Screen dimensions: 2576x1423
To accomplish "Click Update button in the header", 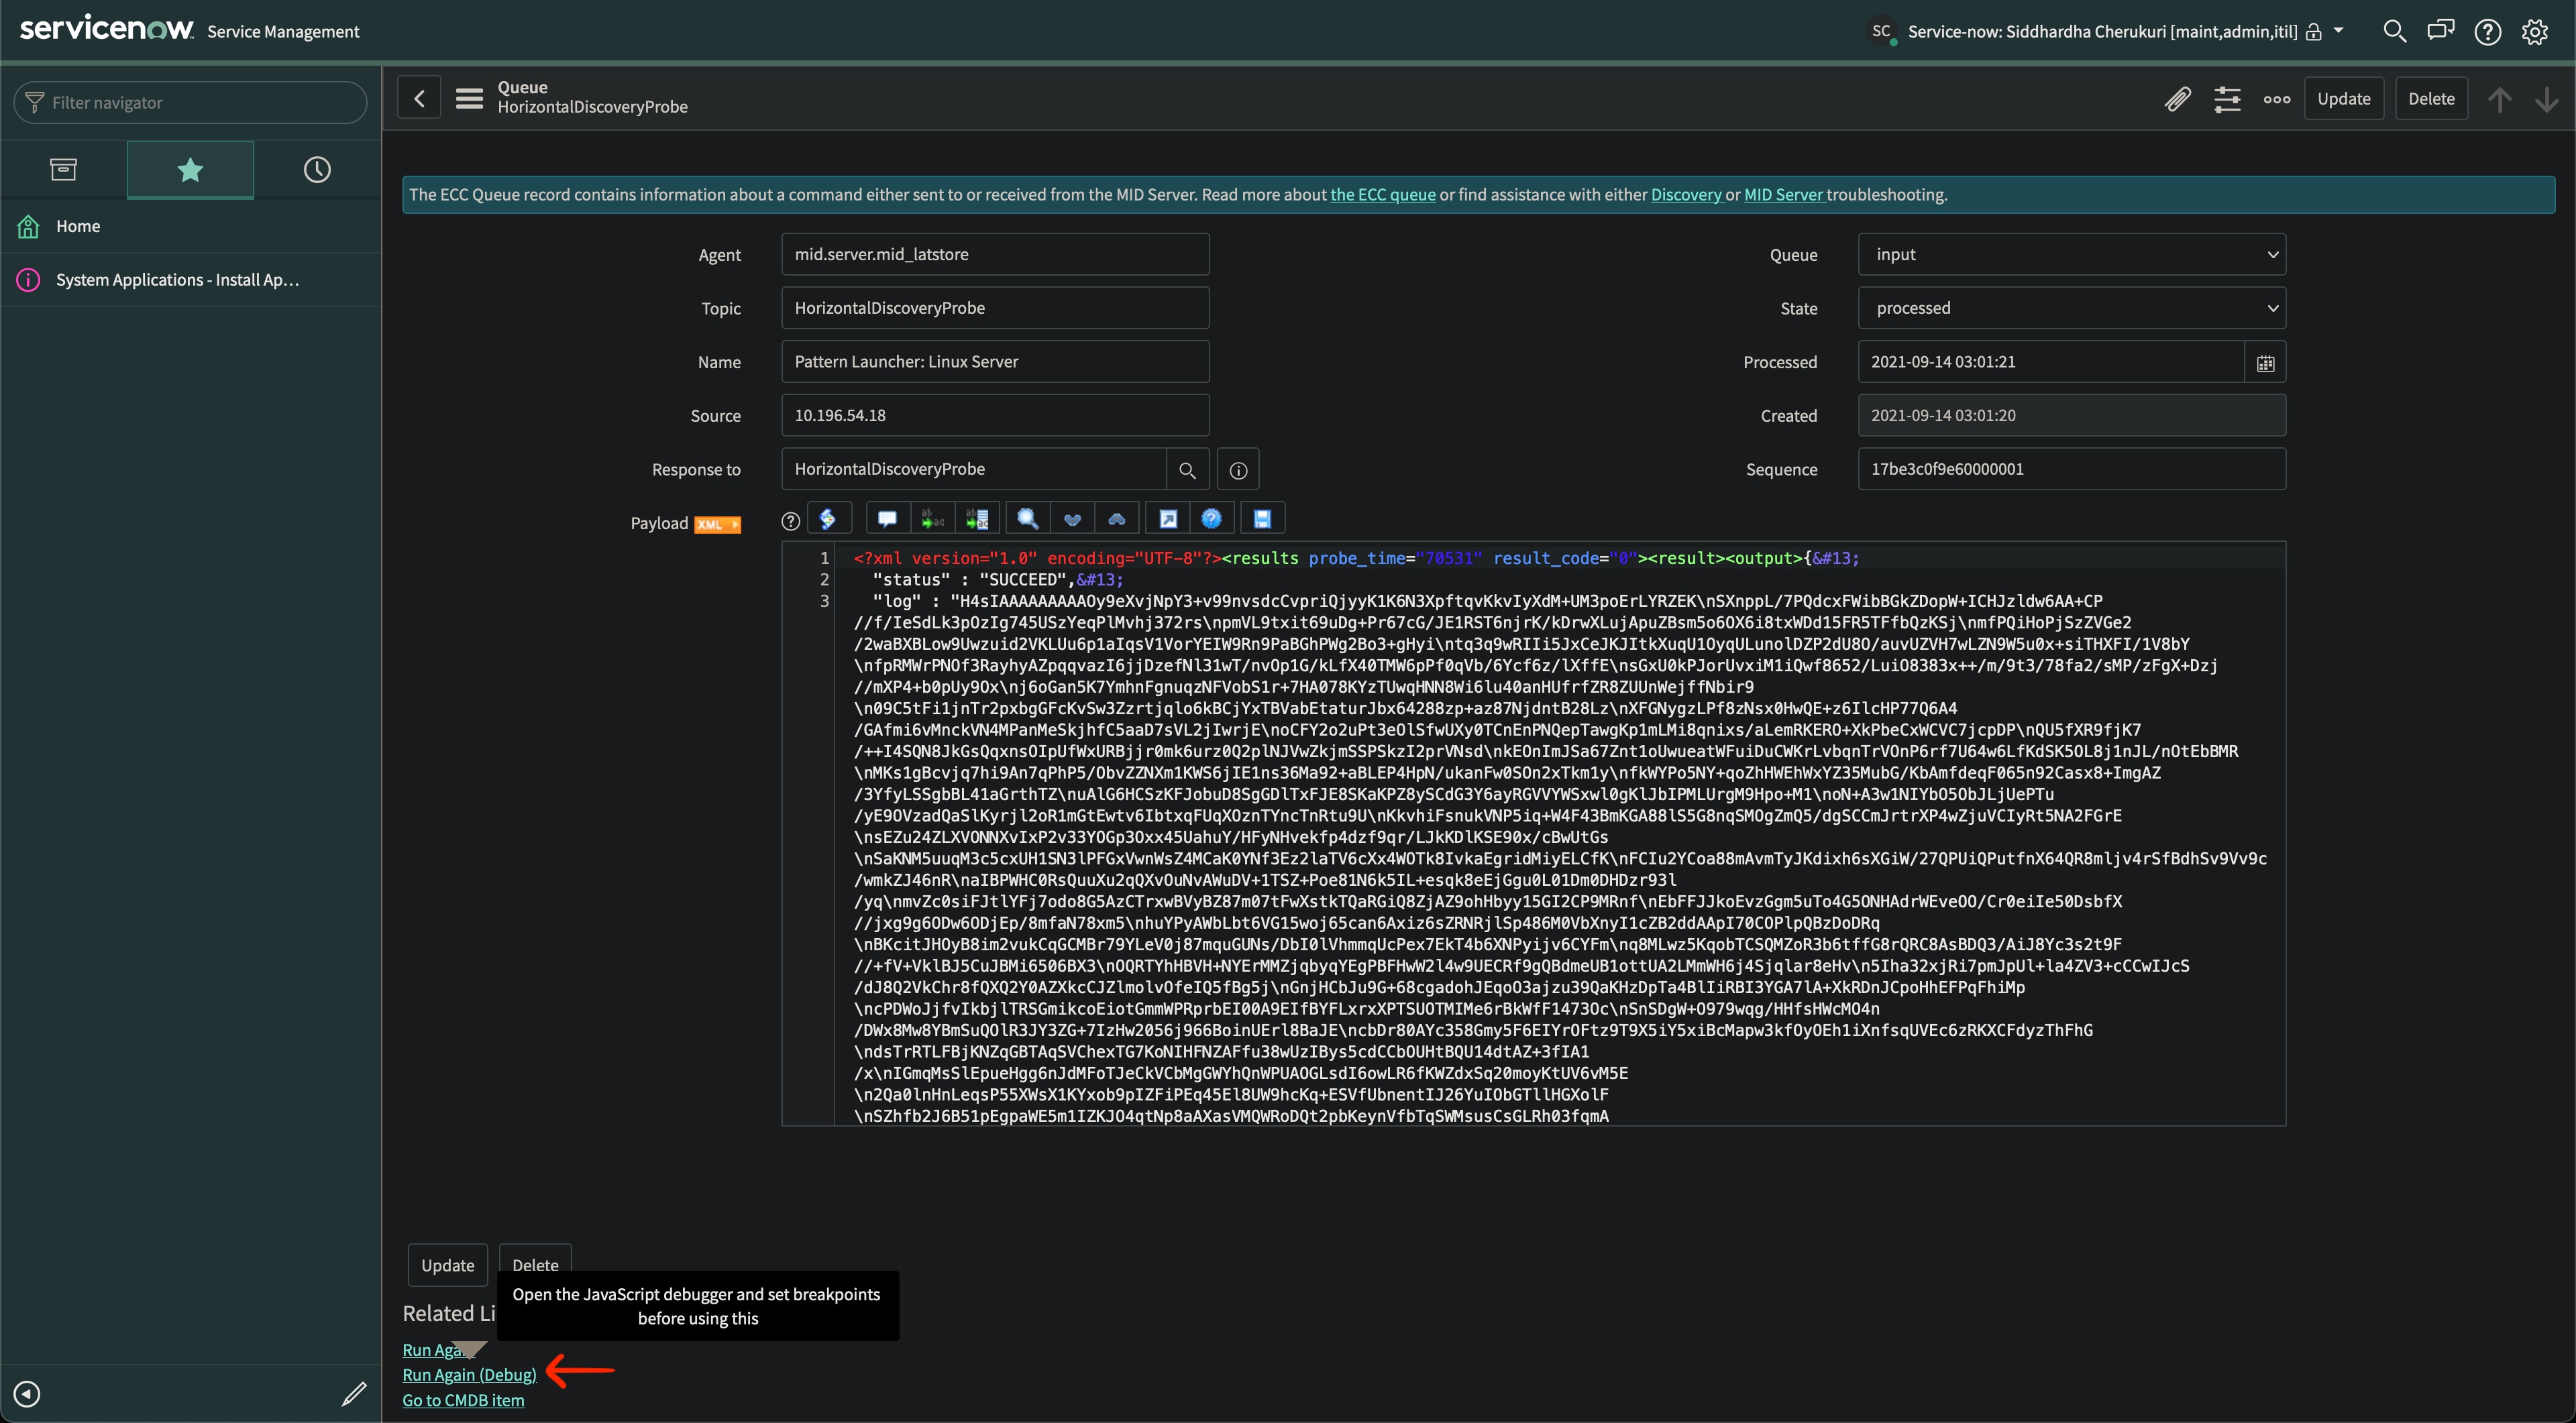I will 2343,99.
